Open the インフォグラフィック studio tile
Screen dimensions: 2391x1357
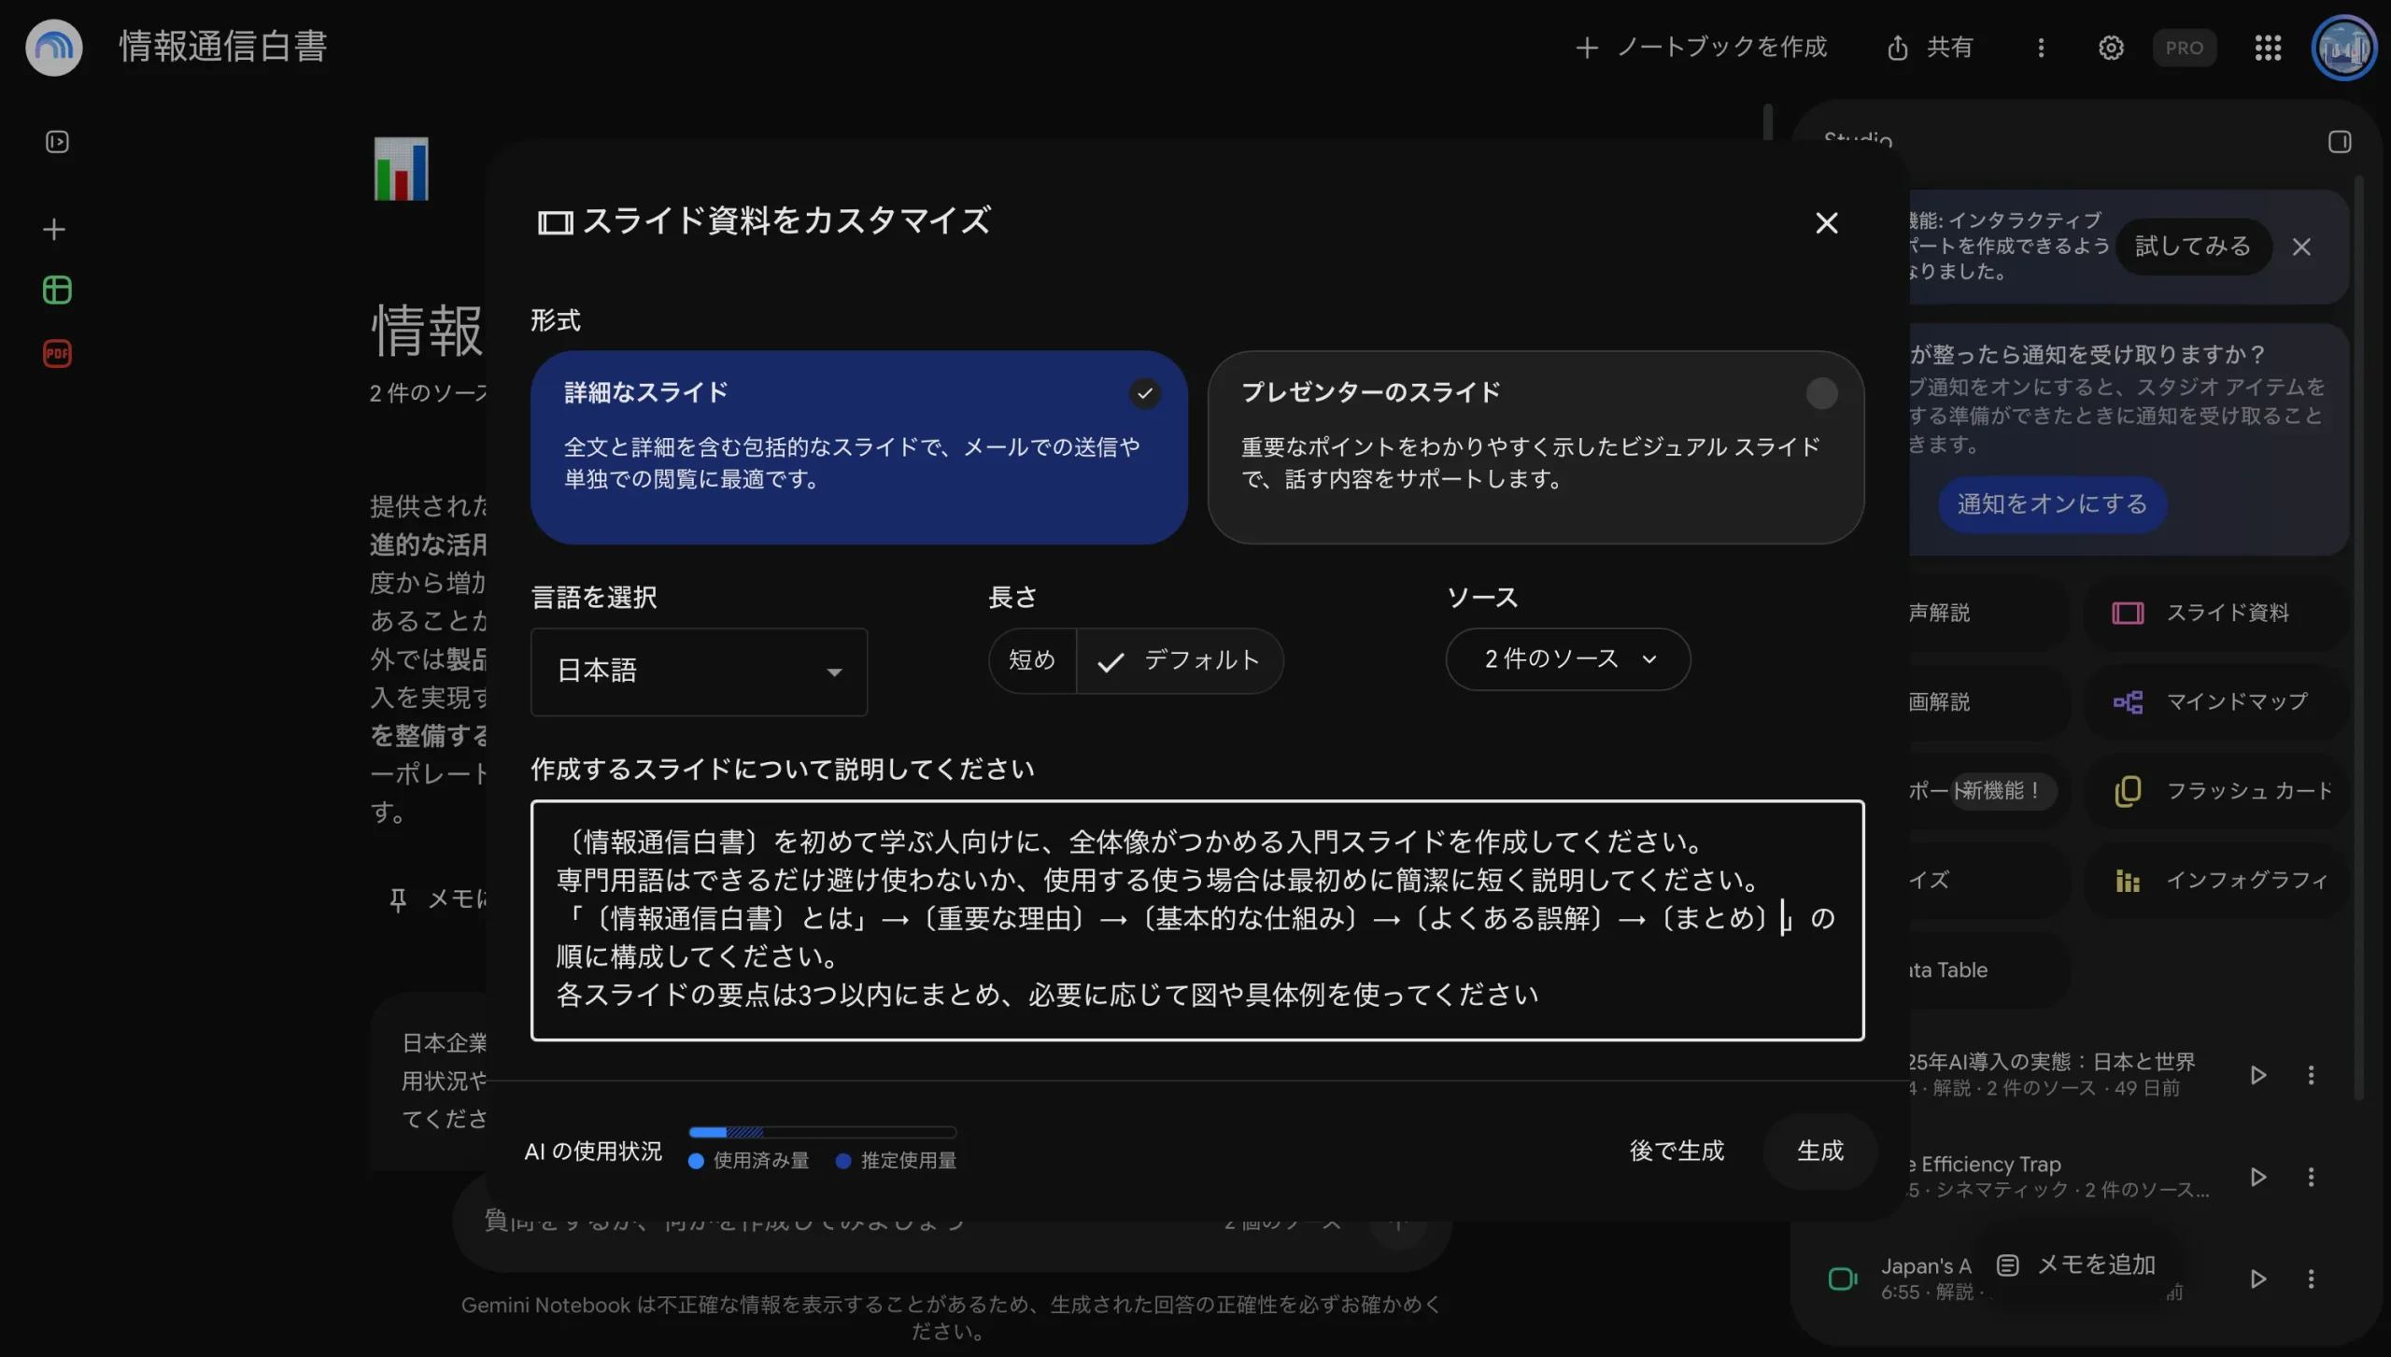(x=2215, y=881)
